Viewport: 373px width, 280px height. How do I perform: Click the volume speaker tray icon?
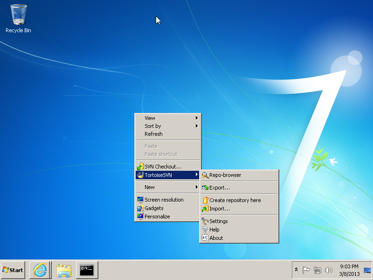pyautogui.click(x=329, y=270)
